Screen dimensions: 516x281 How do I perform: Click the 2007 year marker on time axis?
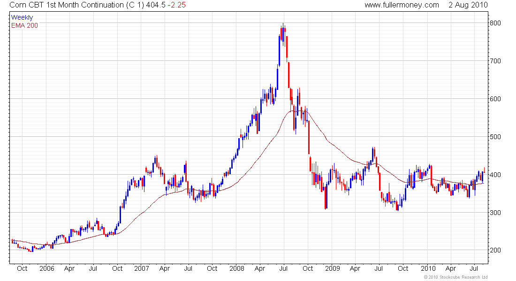pos(142,268)
